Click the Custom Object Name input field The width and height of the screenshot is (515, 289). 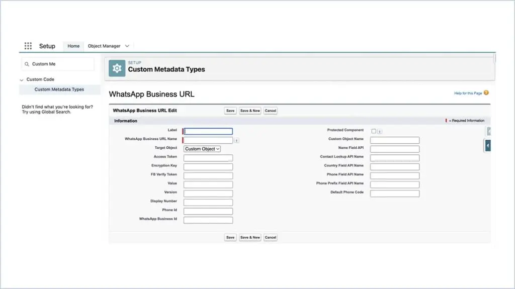tap(394, 140)
